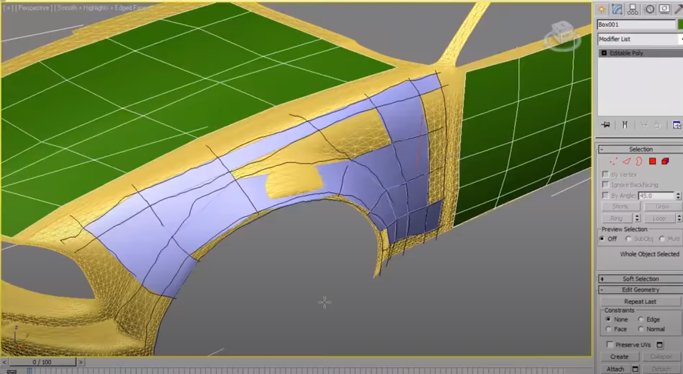This screenshot has height=374, width=683.
Task: Expand the Soft Selection rollout
Action: pos(640,279)
